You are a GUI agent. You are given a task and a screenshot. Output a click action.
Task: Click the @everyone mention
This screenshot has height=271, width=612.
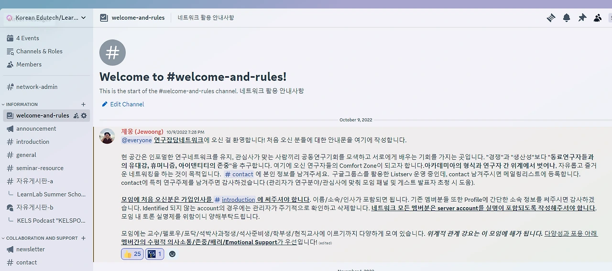137,140
